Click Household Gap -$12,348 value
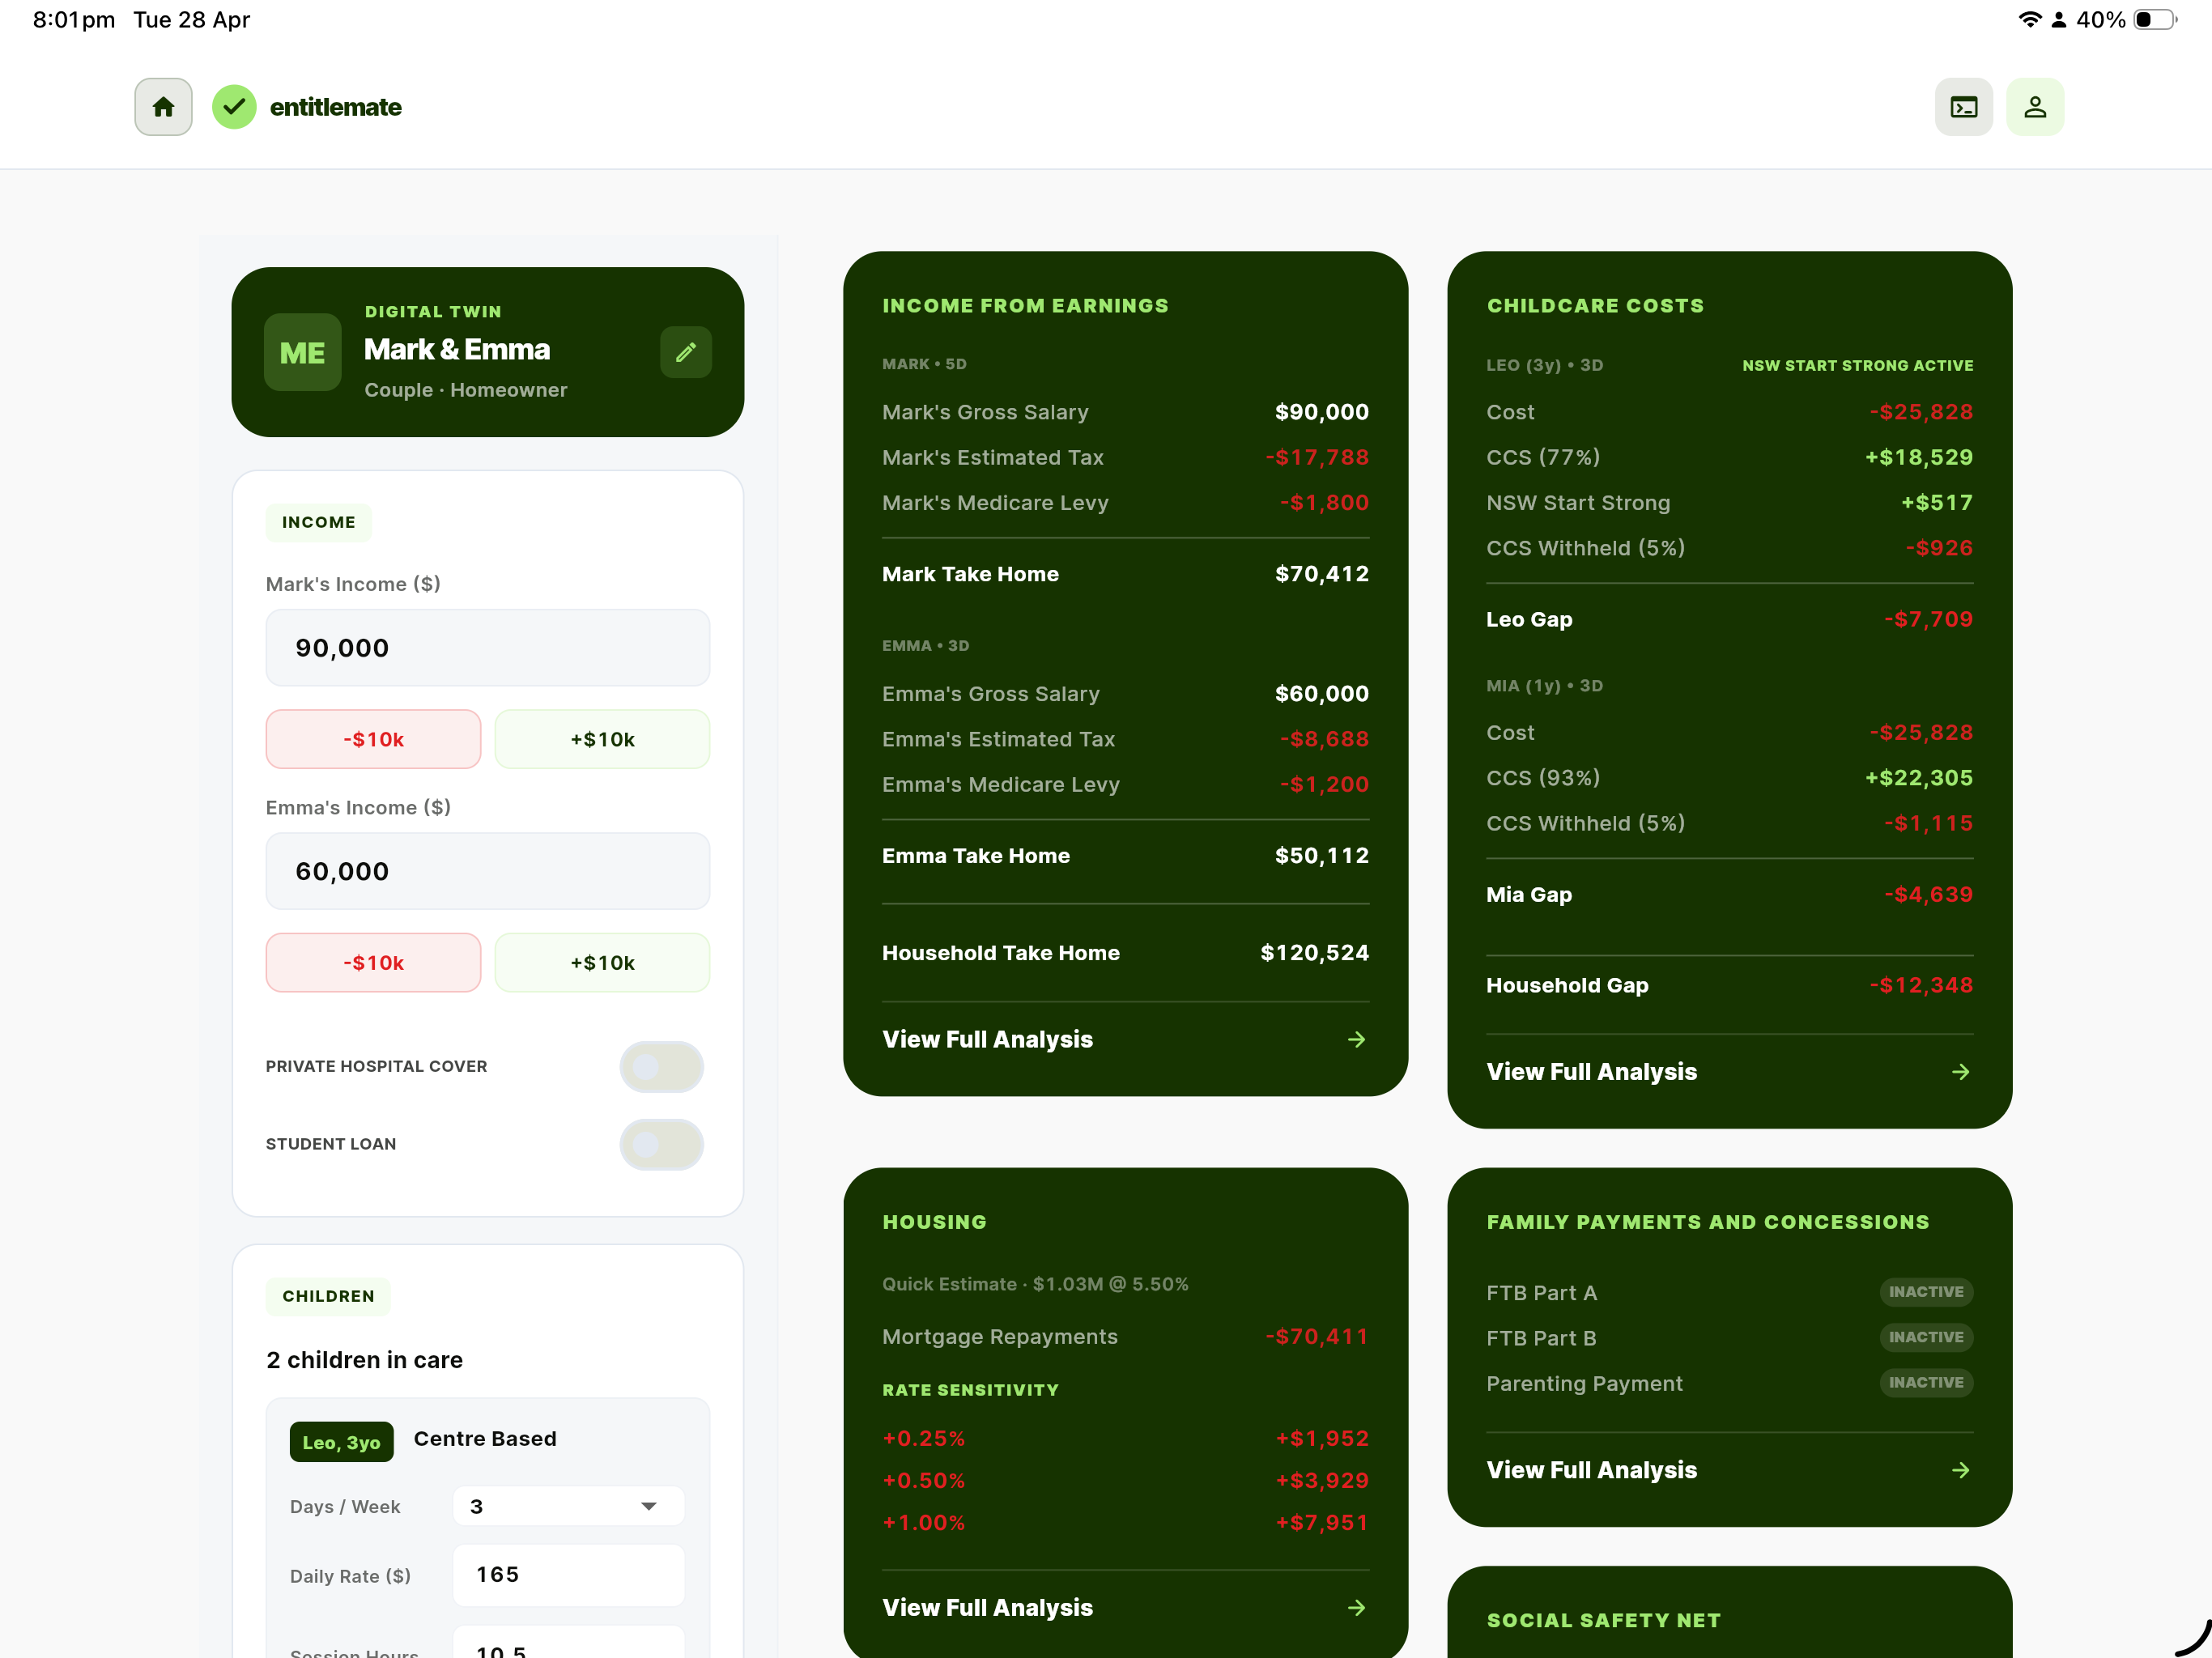Viewport: 2212px width, 1658px height. pyautogui.click(x=1921, y=985)
